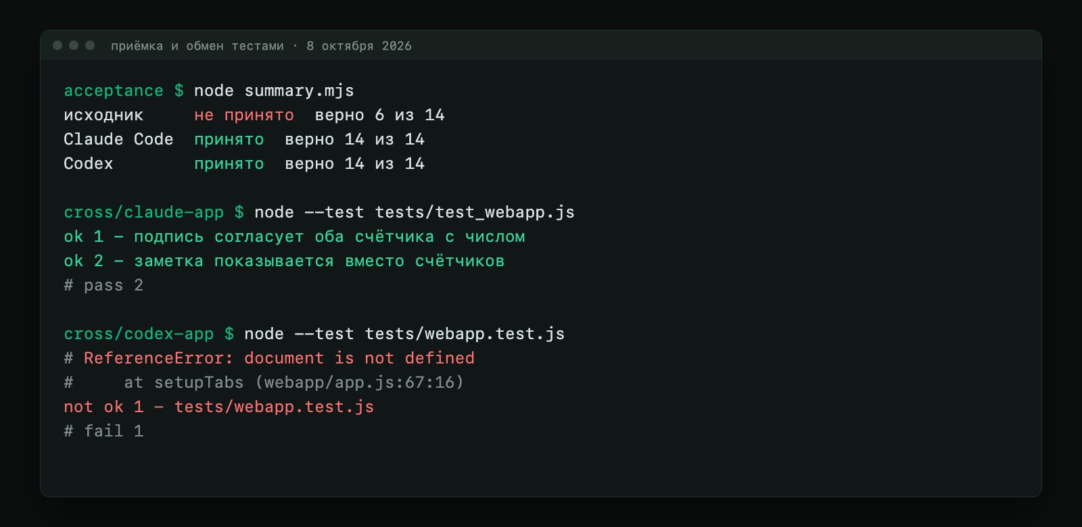The image size is (1082, 527).
Task: Click the 'acceptance $' prompt
Action: click(x=124, y=91)
